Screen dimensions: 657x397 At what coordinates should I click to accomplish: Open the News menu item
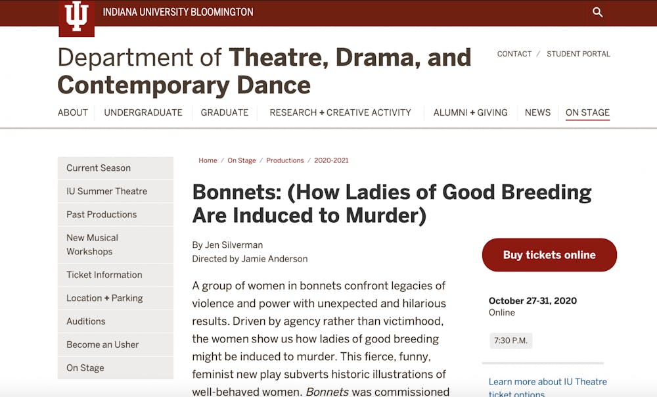pos(537,112)
